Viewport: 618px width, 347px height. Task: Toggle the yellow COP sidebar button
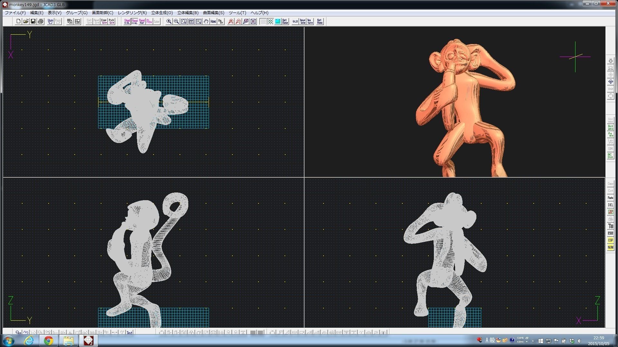610,240
